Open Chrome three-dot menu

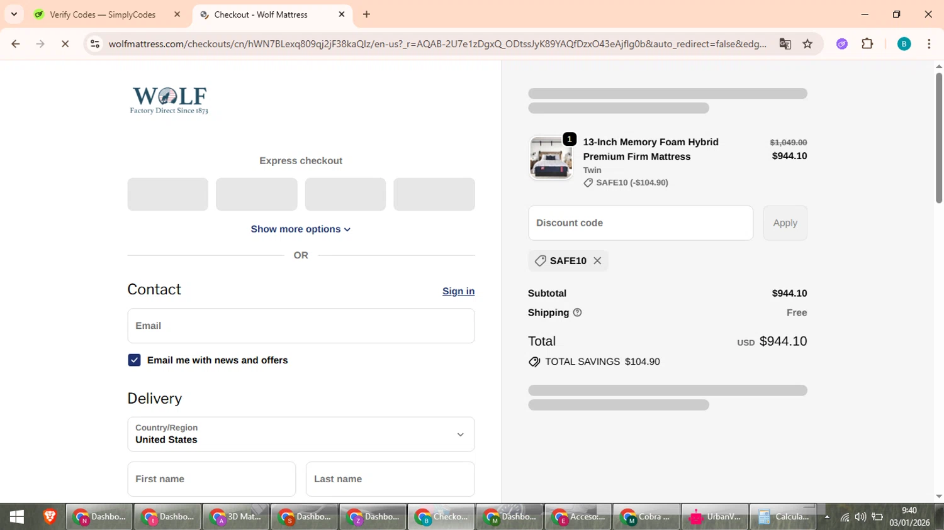click(929, 44)
